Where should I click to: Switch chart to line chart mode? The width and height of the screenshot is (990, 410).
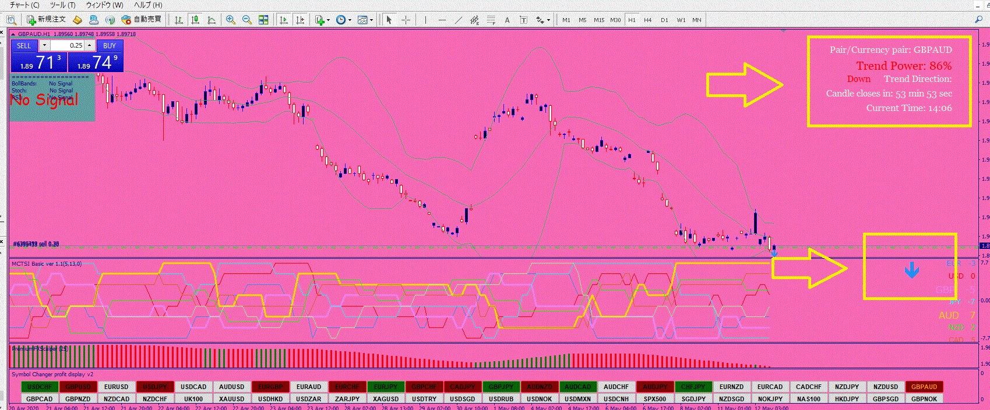(212, 20)
